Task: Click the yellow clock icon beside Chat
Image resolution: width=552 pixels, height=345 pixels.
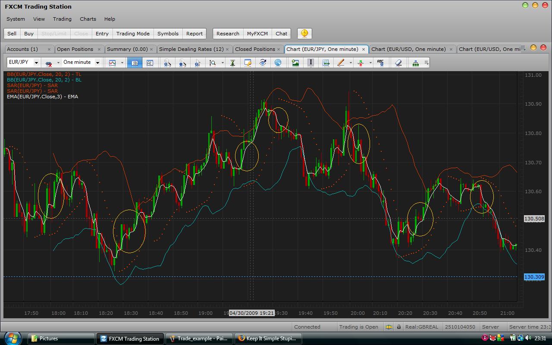Action: tap(304, 34)
